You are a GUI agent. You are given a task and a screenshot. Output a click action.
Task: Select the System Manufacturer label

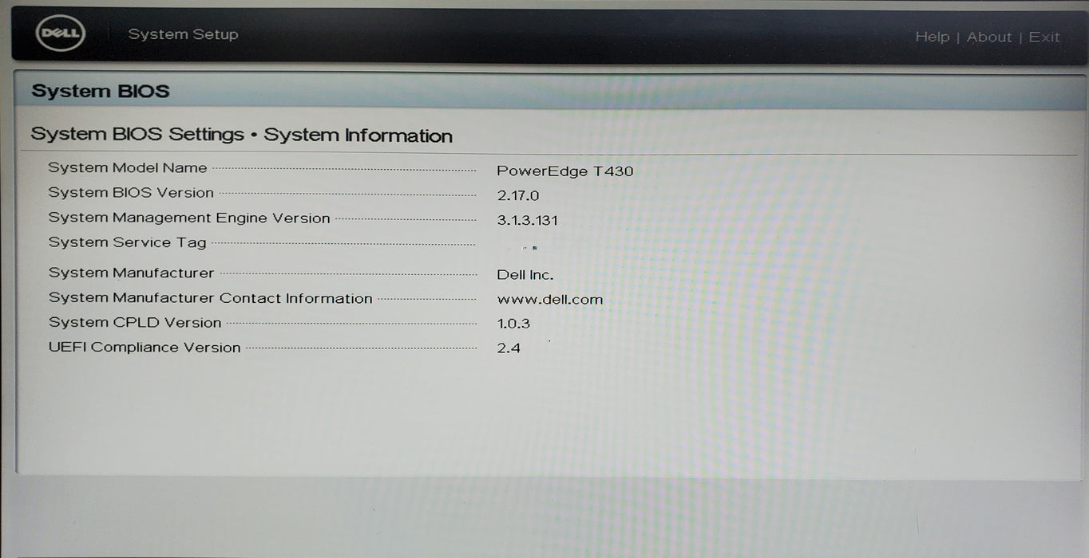coord(131,273)
